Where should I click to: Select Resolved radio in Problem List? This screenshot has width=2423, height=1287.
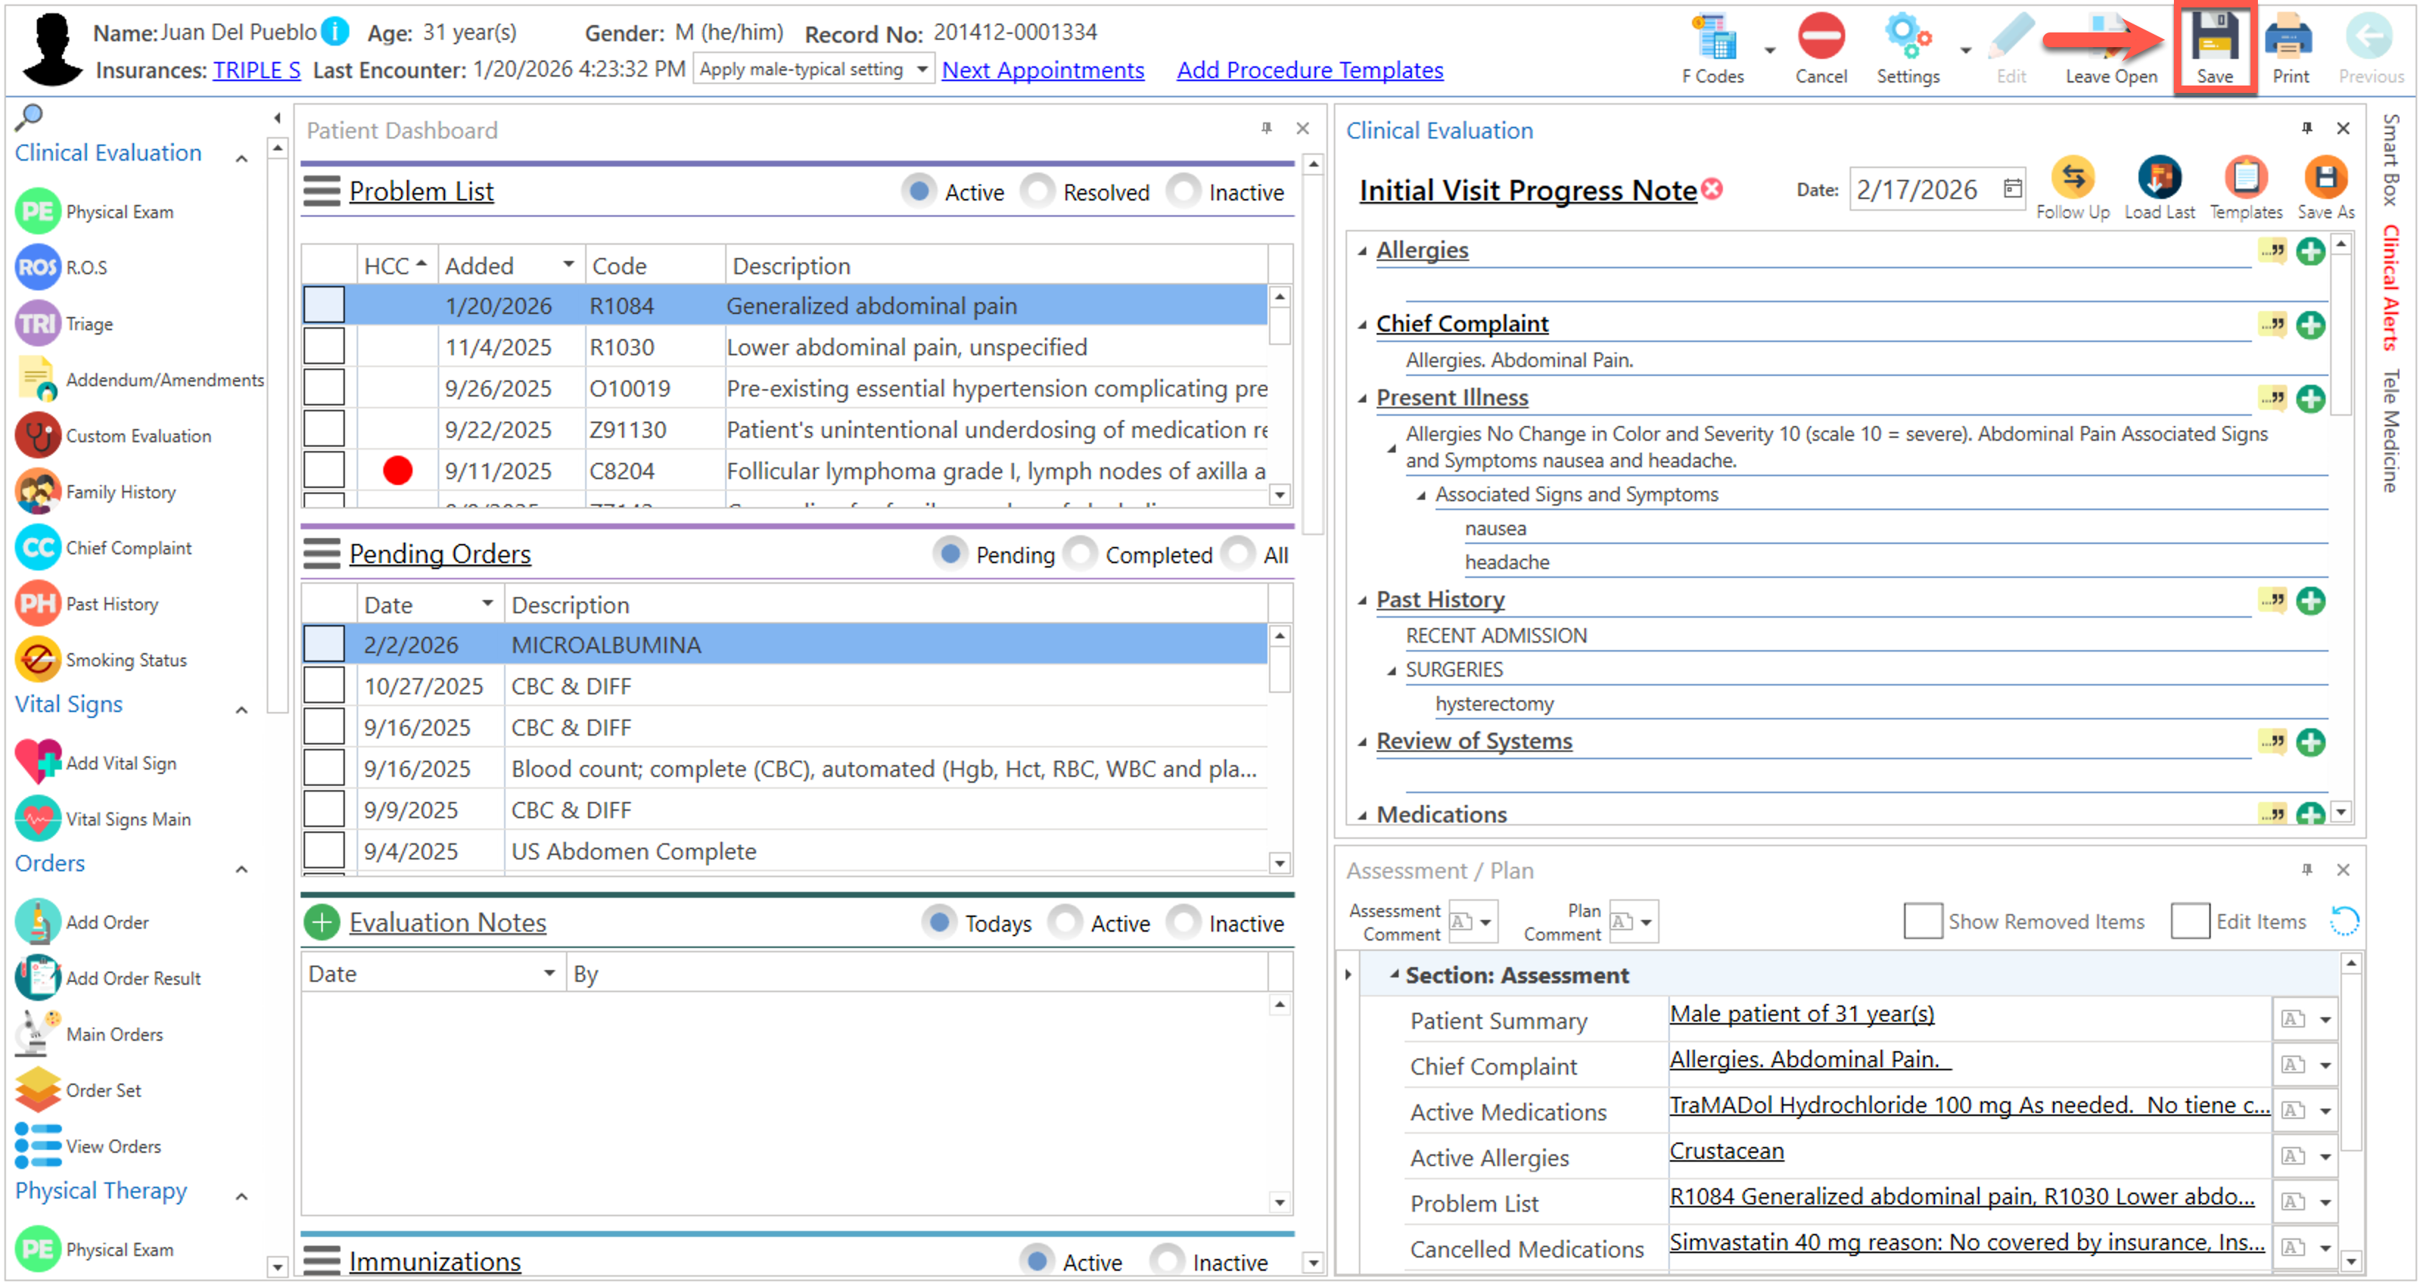pos(1038,192)
